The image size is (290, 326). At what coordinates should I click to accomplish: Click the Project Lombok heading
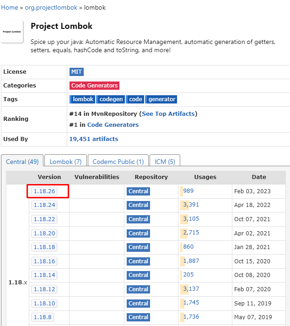61,26
